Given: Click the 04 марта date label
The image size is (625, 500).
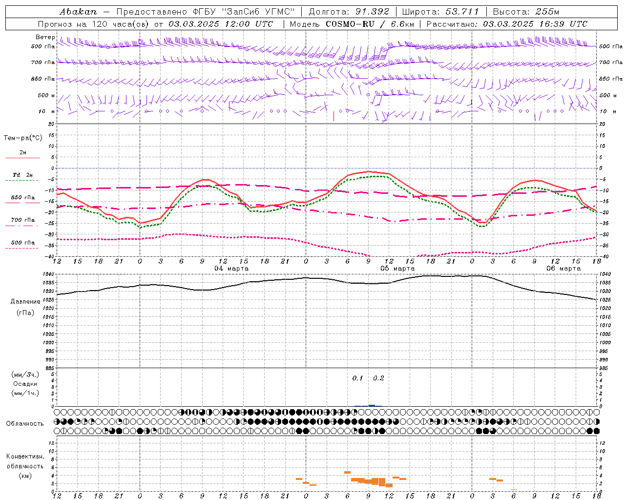Looking at the screenshot, I should tap(231, 268).
